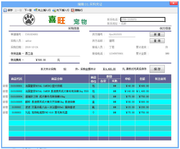Click product name 波波 灭蚤杀虱八合一沐浴露800ml
This screenshot has width=180, height=149.
point(50,107)
